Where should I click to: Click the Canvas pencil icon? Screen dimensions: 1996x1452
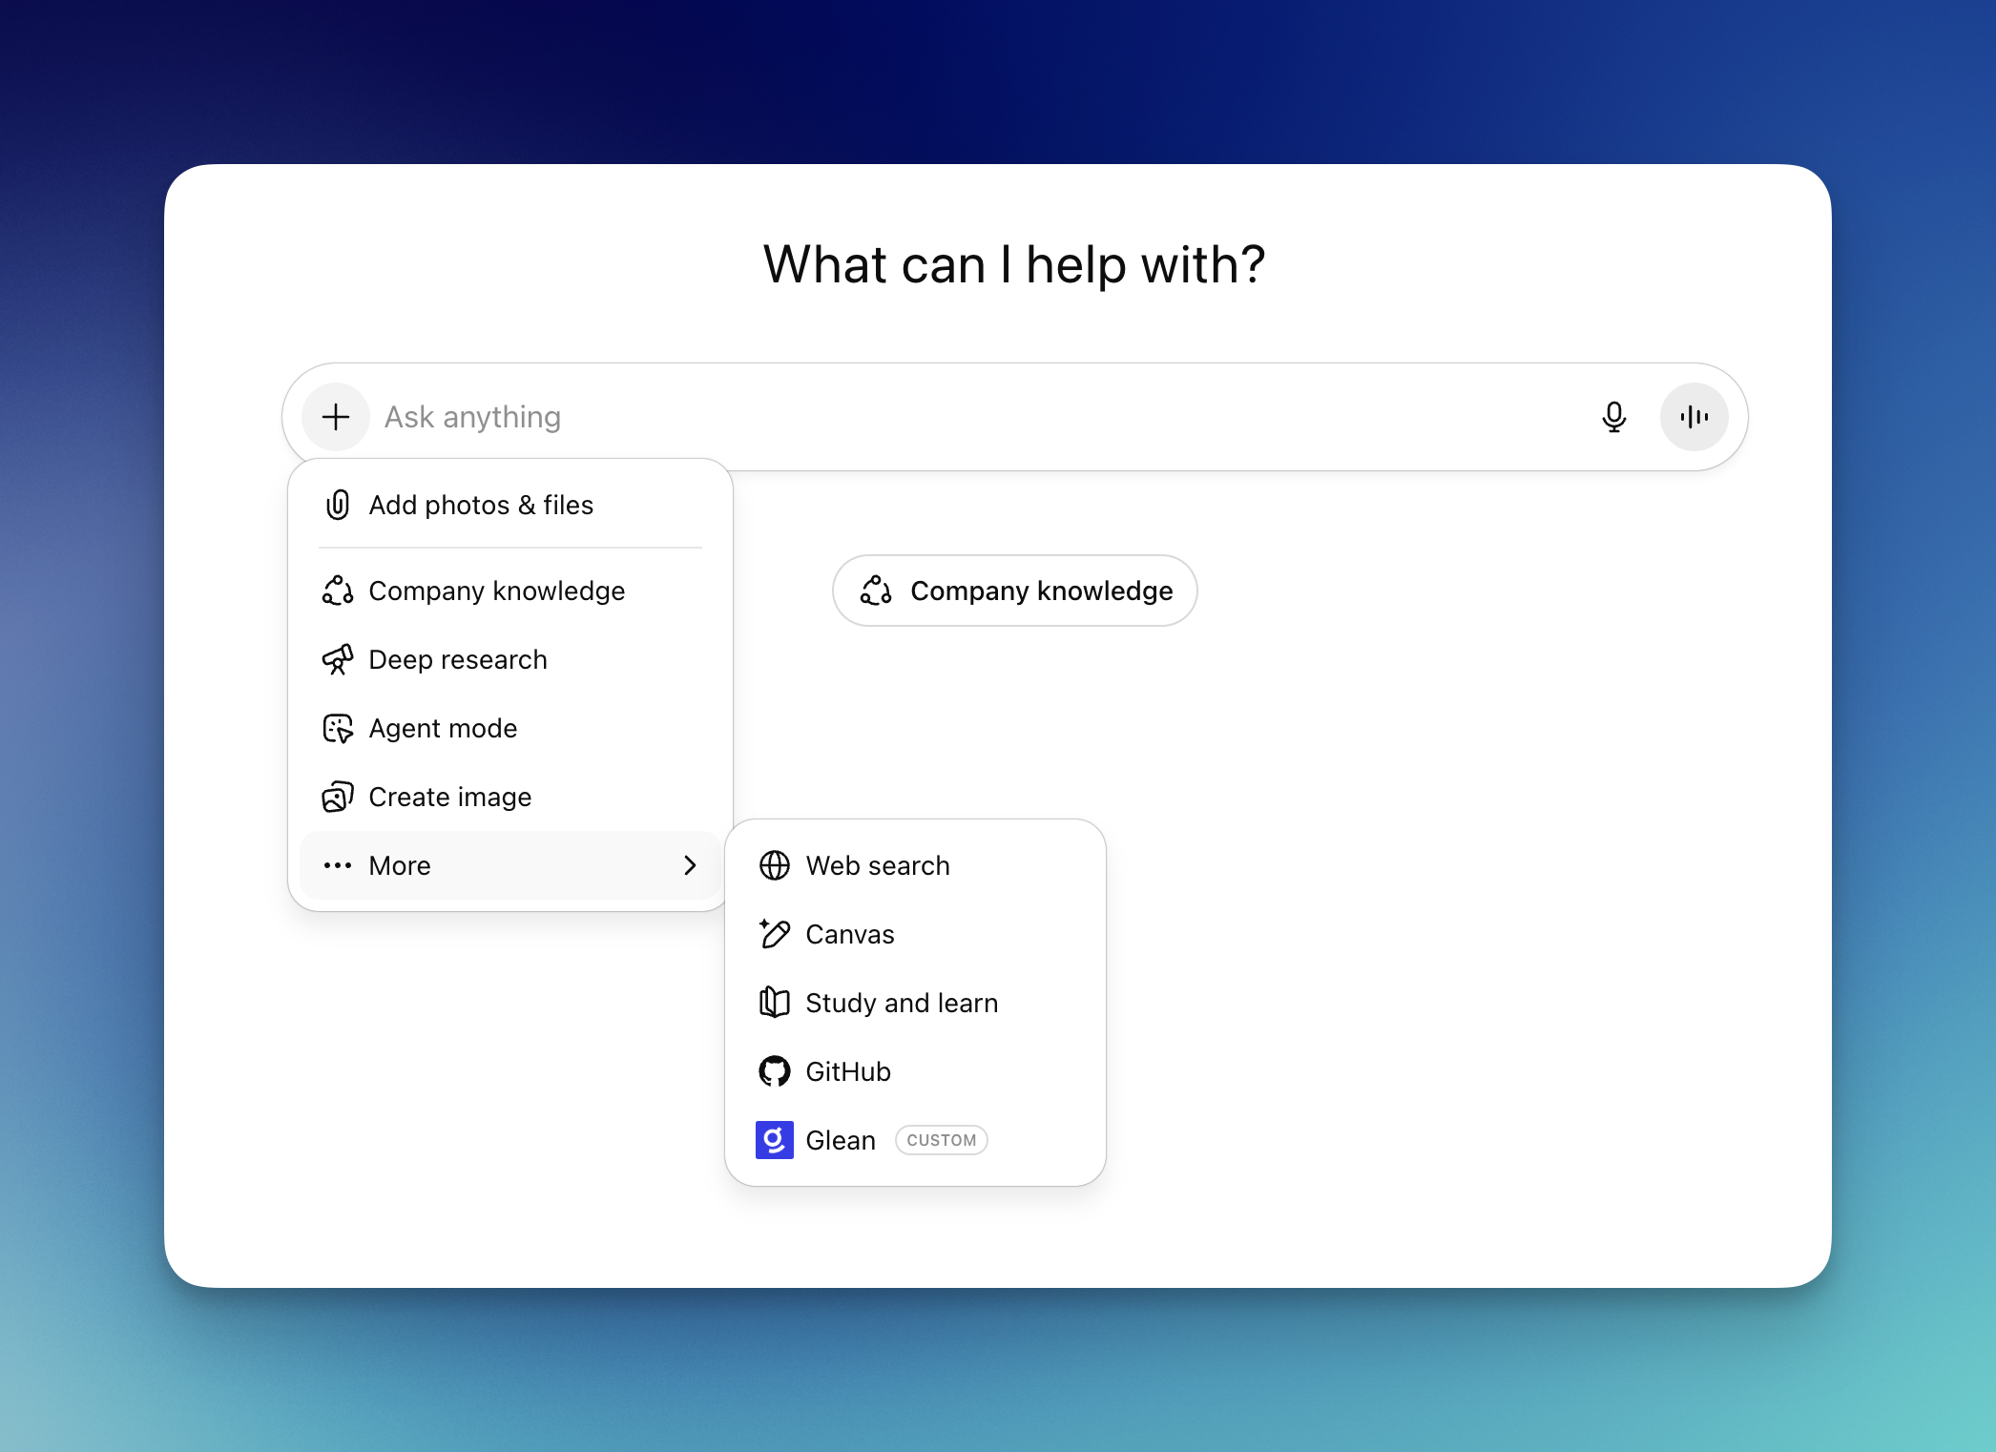774,934
